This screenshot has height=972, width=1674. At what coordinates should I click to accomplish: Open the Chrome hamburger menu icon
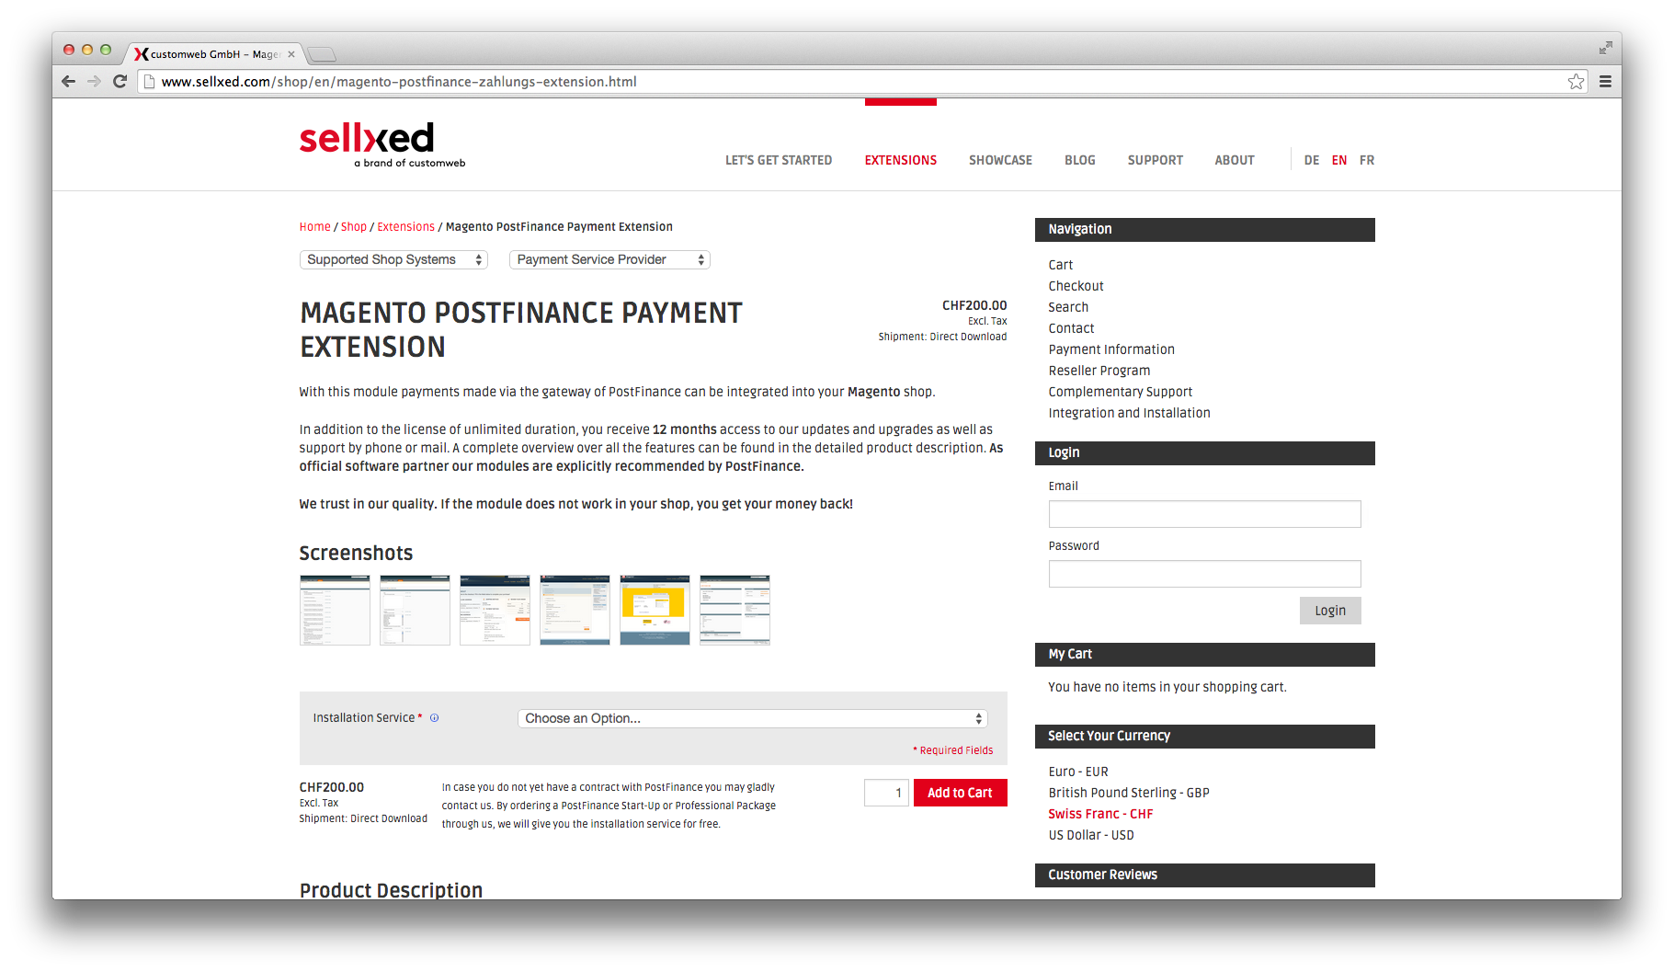[1605, 82]
